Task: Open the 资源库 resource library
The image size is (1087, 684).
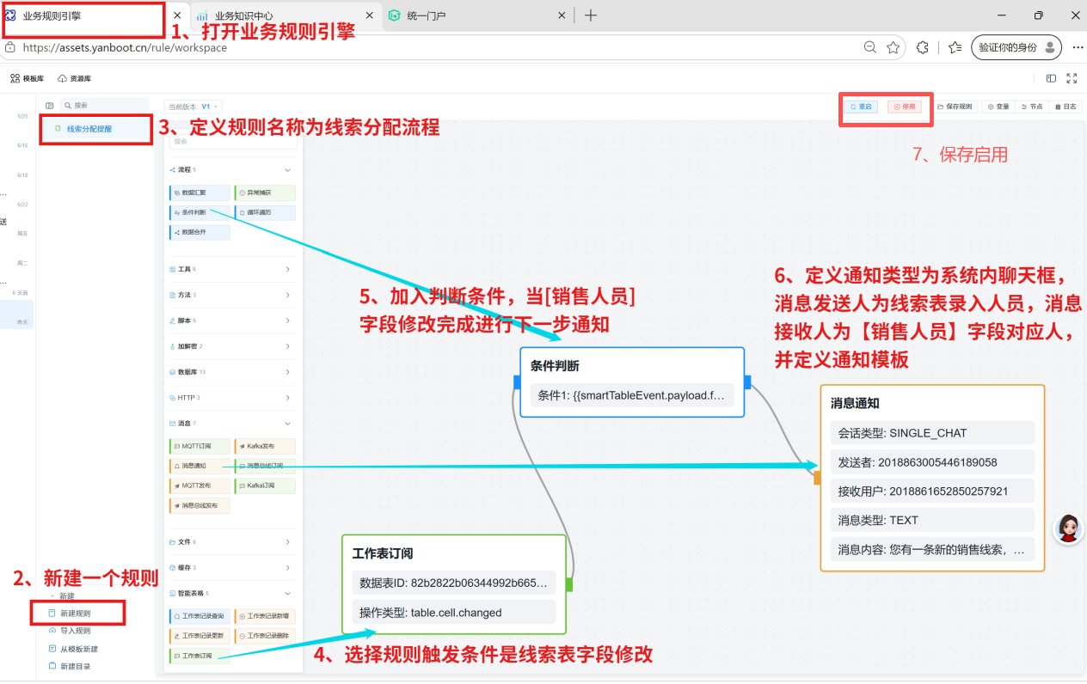Action: pyautogui.click(x=75, y=78)
